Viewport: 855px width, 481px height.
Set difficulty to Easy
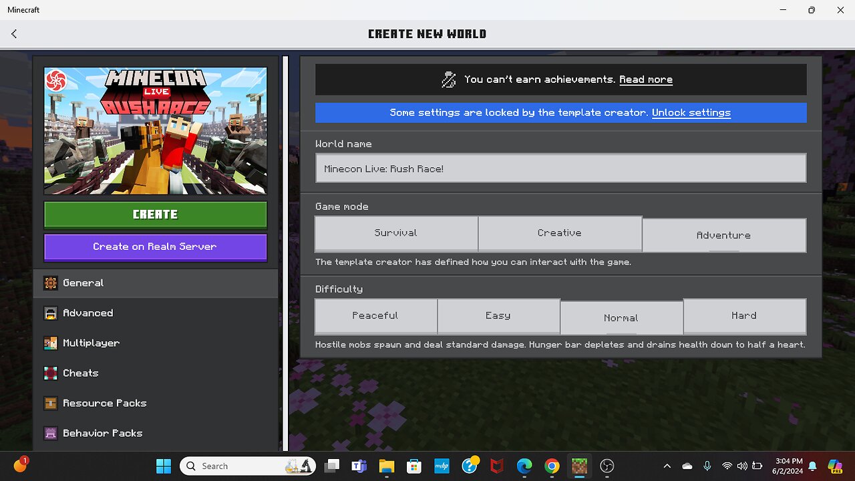[x=498, y=315]
